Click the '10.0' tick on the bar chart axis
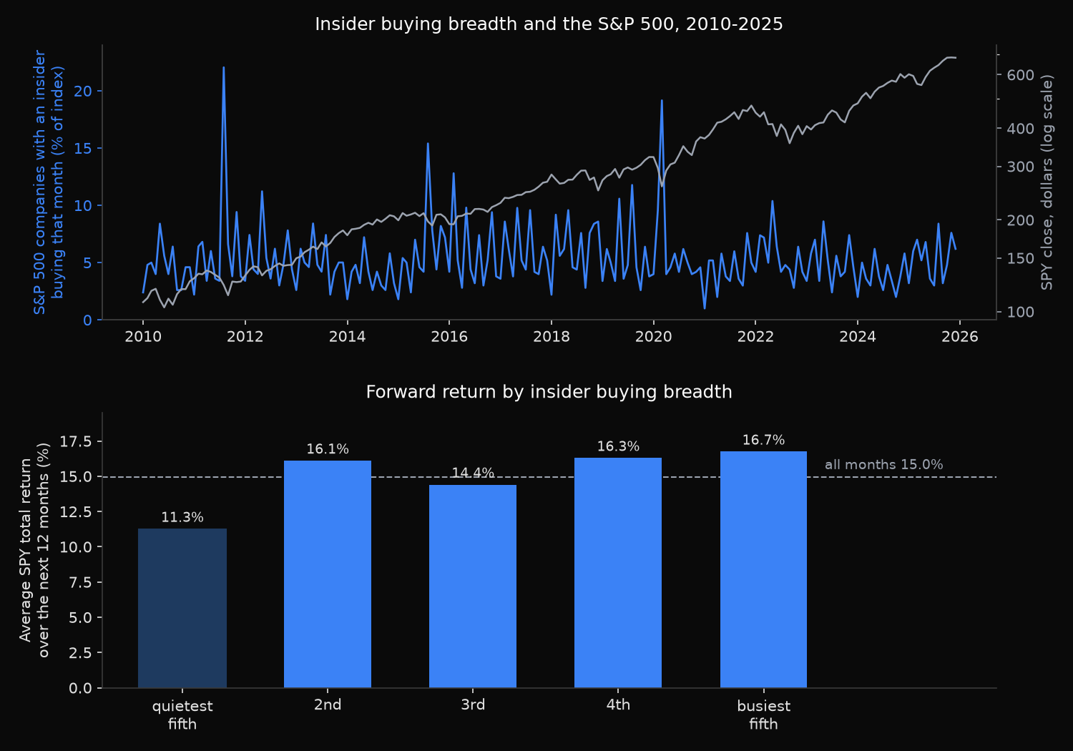This screenshot has width=1073, height=751. [76, 547]
